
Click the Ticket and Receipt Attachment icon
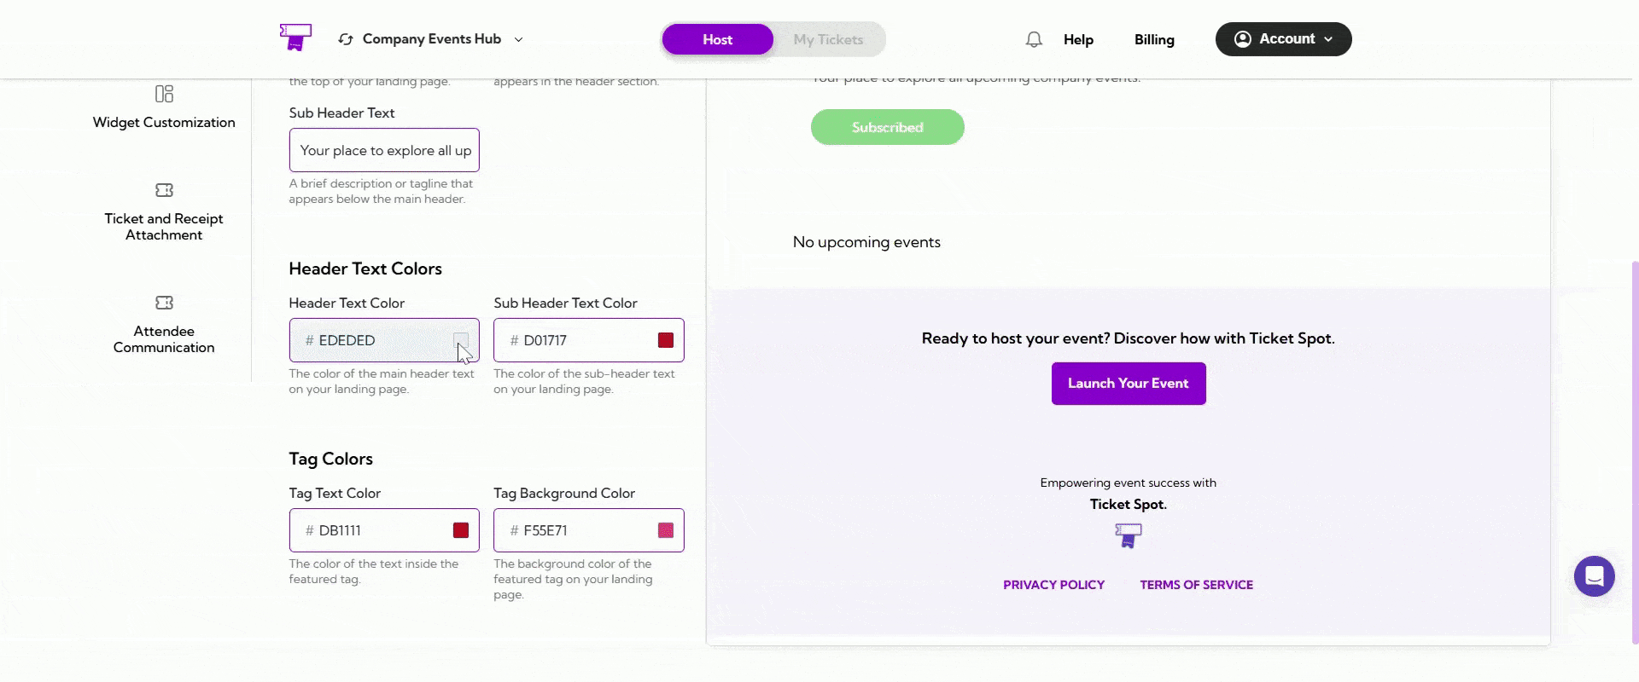click(x=164, y=190)
